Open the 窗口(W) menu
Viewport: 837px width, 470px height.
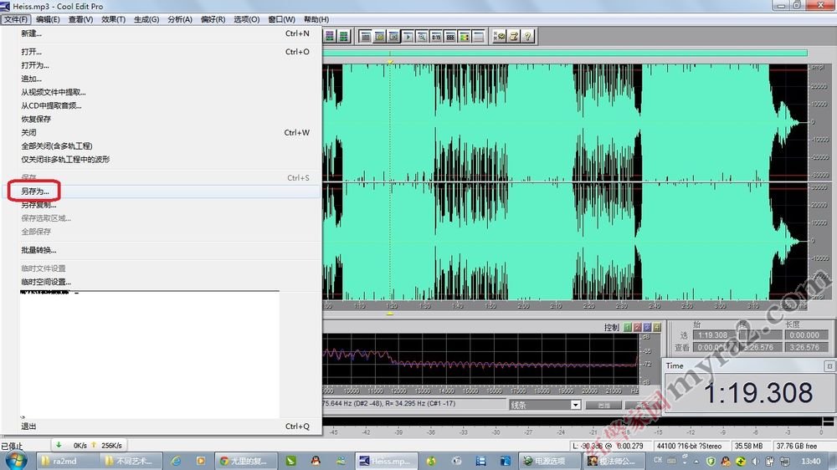point(281,19)
